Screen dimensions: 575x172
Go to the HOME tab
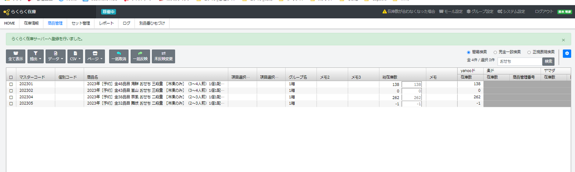click(x=10, y=23)
